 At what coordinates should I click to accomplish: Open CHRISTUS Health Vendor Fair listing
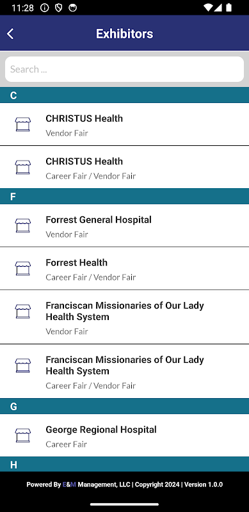tap(124, 124)
